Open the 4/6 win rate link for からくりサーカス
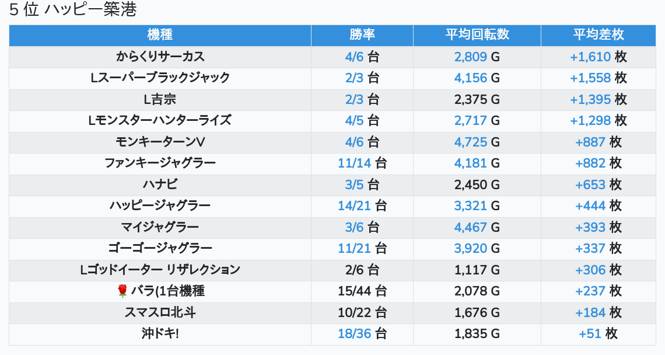Image resolution: width=665 pixels, height=355 pixels. 354,57
